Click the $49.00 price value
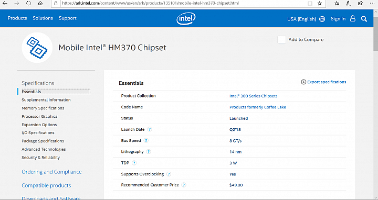Viewport: 378px width, 200px height. click(x=236, y=185)
